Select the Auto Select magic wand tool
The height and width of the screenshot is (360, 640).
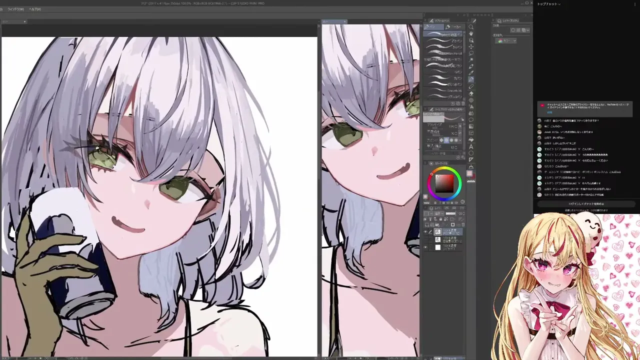point(471,60)
